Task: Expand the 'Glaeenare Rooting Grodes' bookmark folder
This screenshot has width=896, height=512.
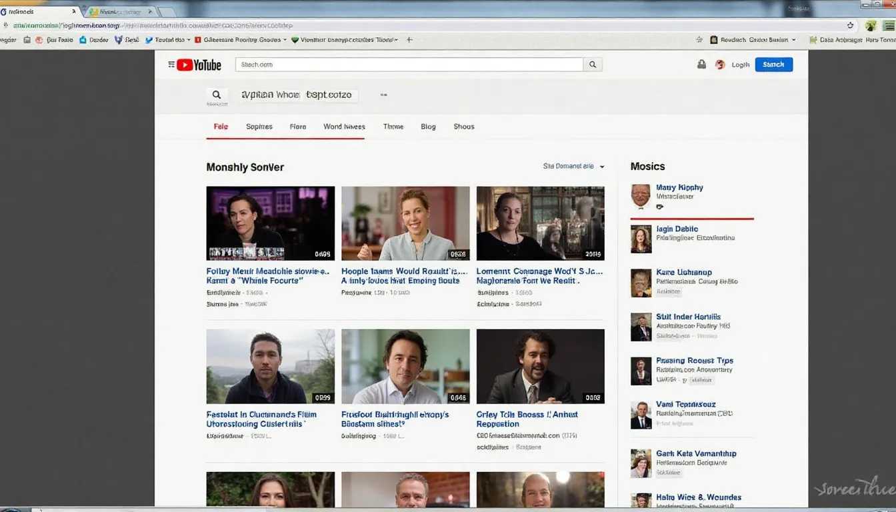Action: click(x=241, y=40)
